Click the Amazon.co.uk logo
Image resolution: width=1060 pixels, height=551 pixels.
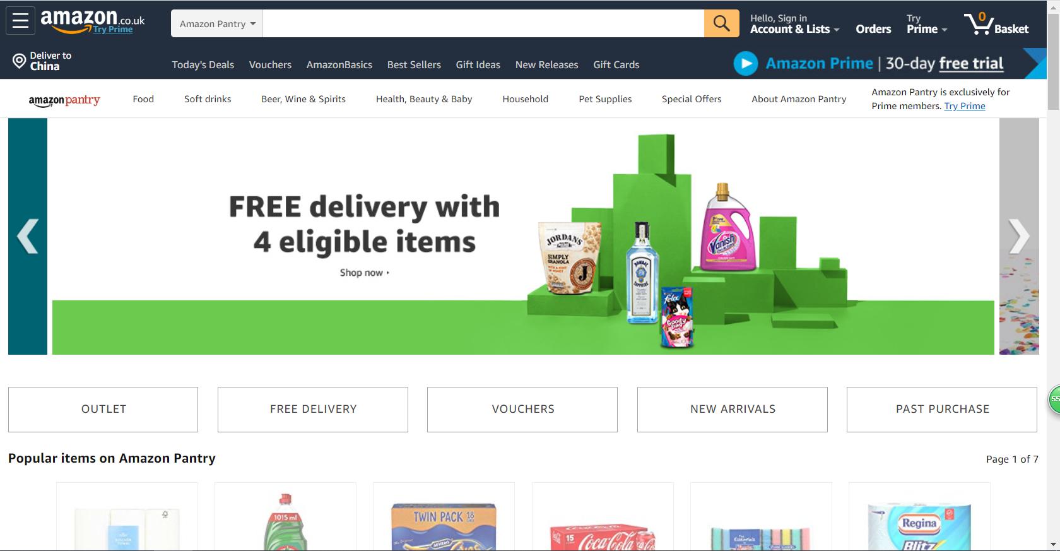coord(92,21)
